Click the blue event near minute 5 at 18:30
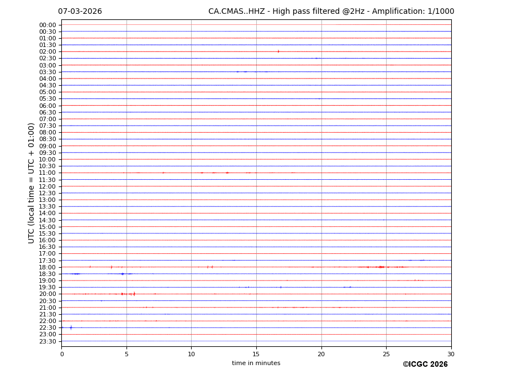The image size is (512, 385). point(123,274)
